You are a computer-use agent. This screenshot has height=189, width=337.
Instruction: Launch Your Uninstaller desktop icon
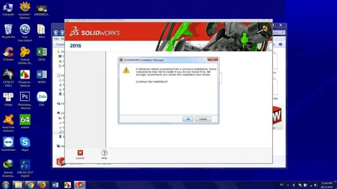tap(25, 33)
